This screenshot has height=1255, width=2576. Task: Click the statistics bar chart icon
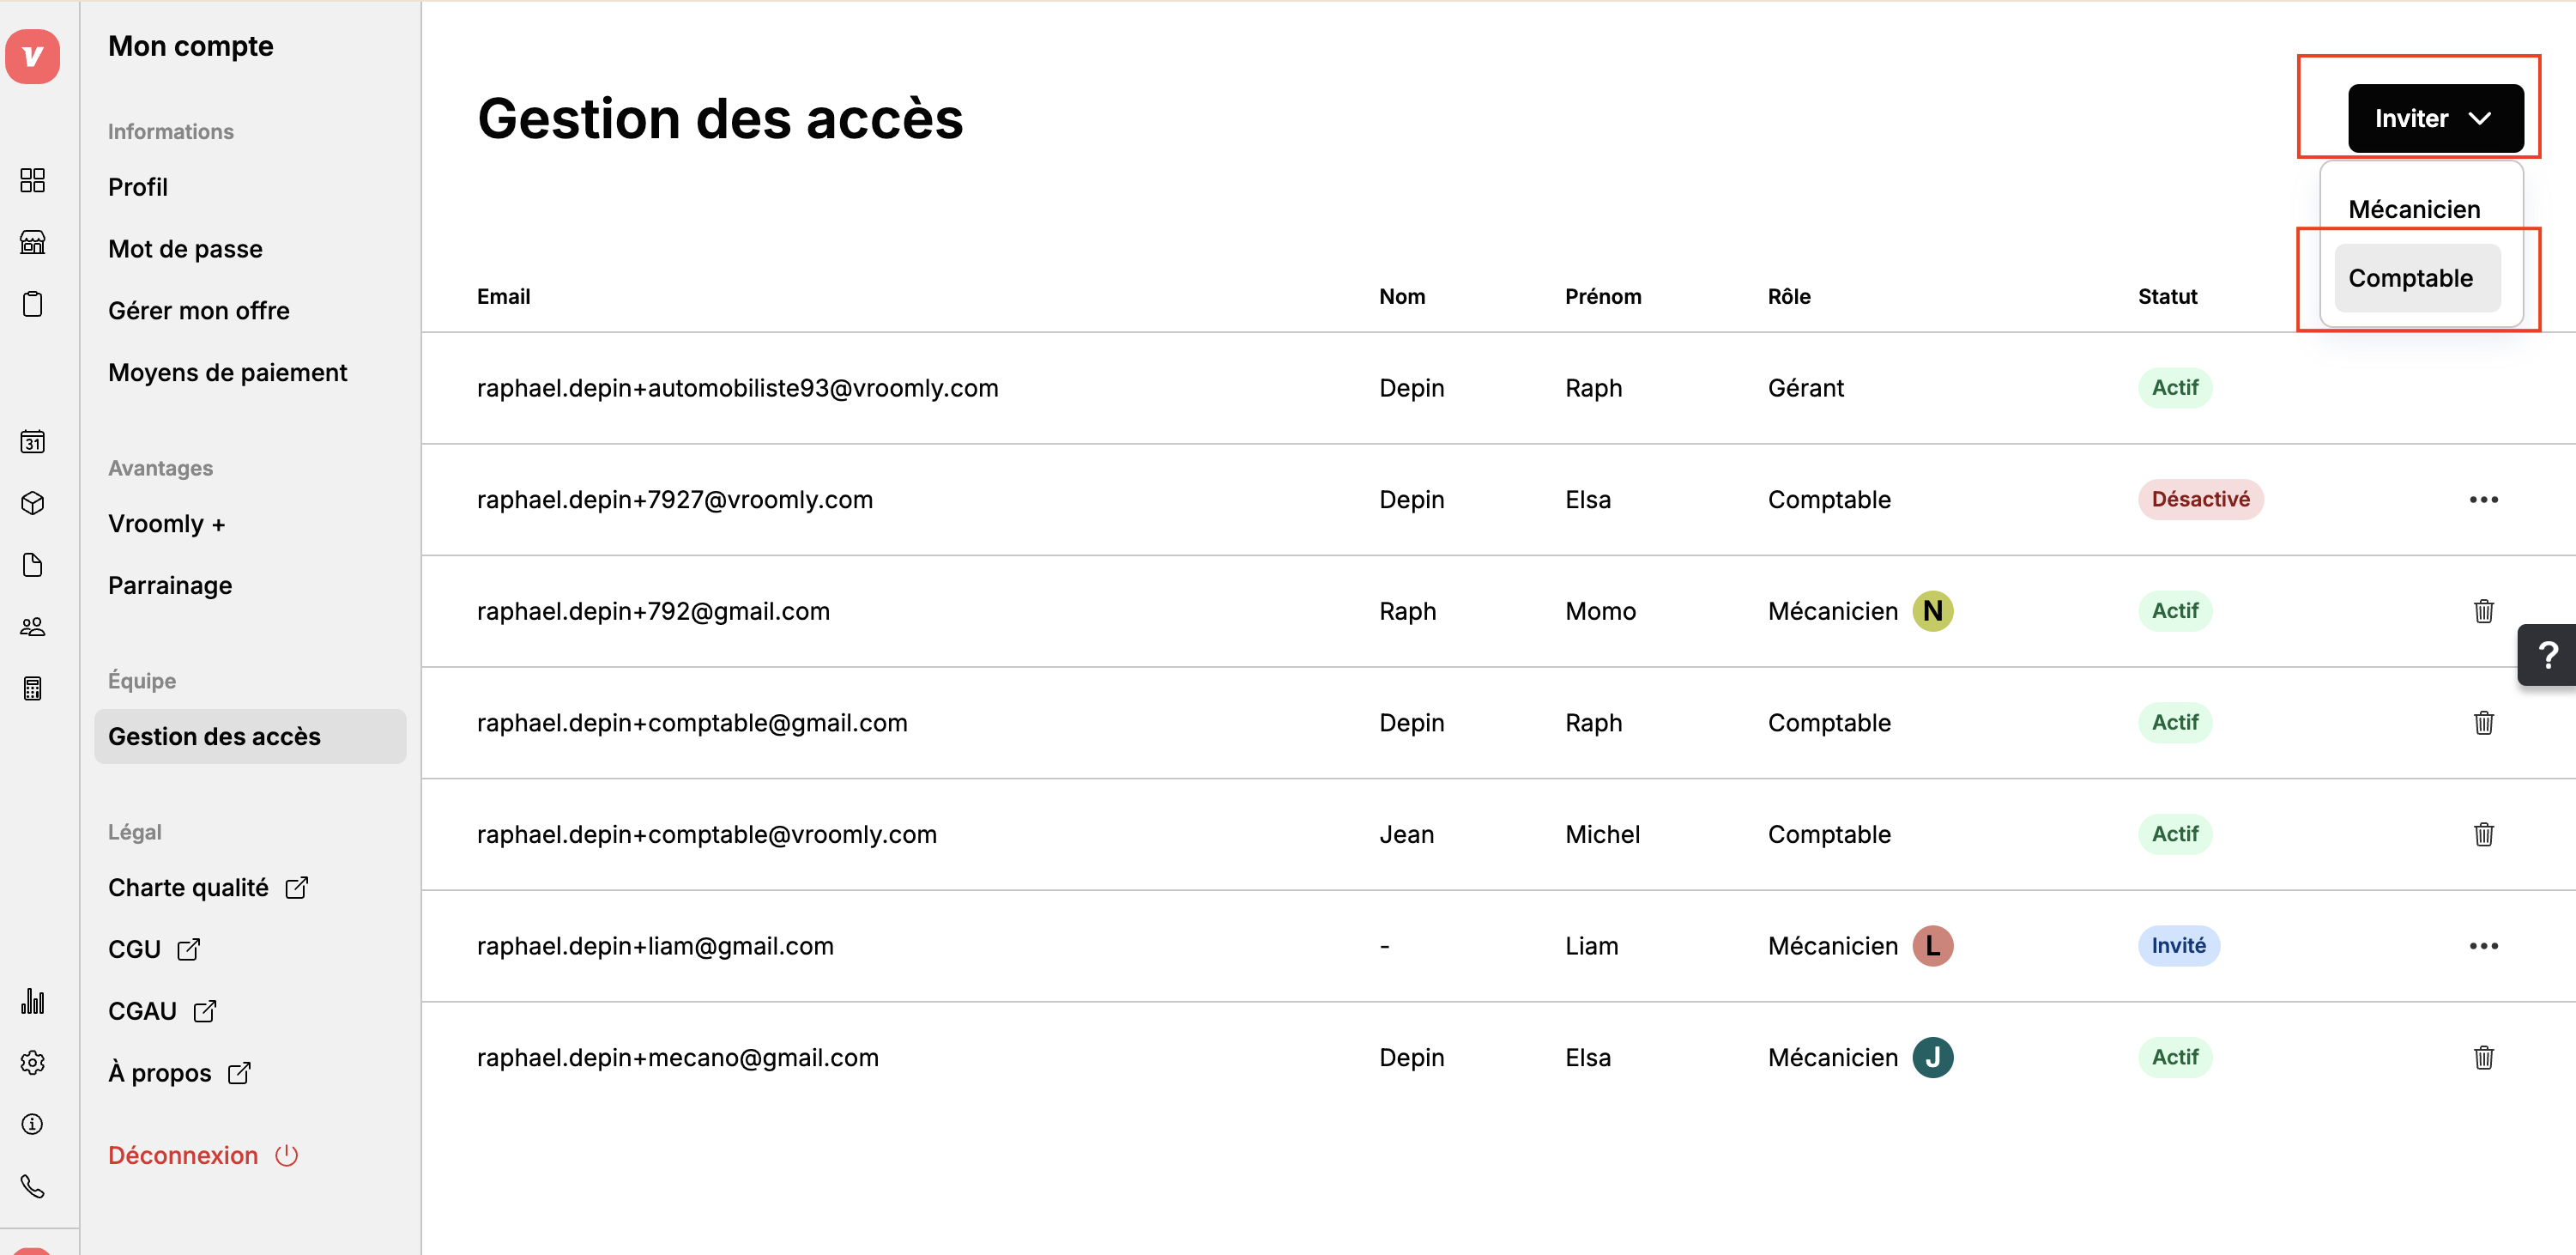click(x=32, y=1001)
